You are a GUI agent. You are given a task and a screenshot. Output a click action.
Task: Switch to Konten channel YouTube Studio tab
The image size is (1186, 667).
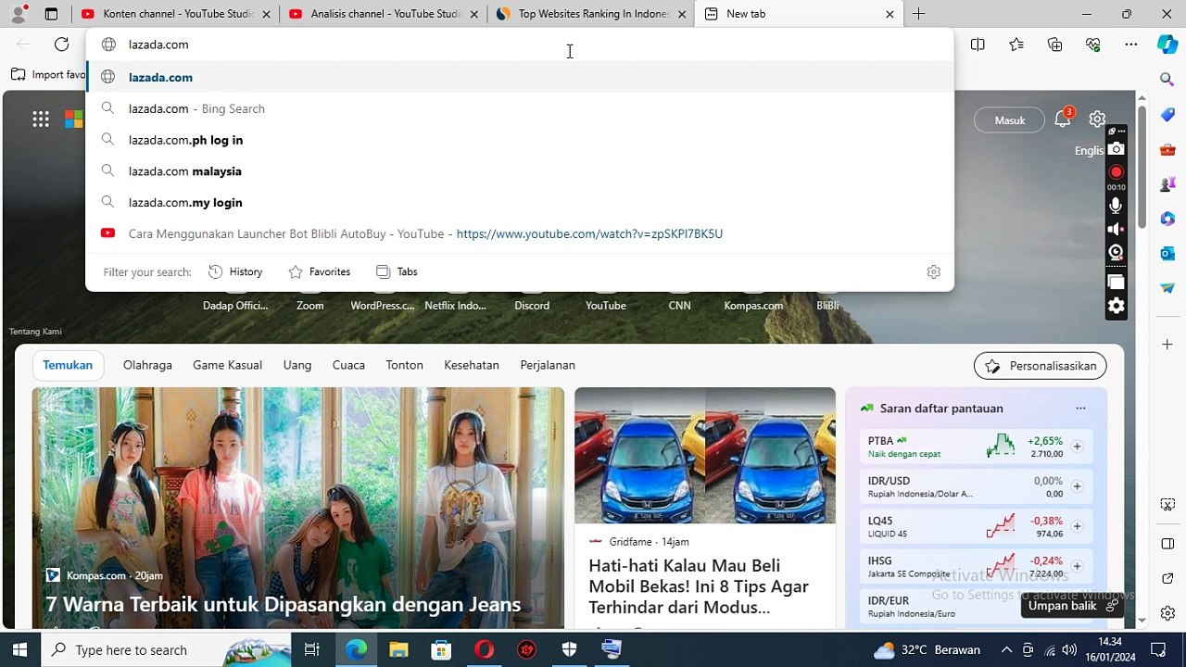[x=175, y=14]
